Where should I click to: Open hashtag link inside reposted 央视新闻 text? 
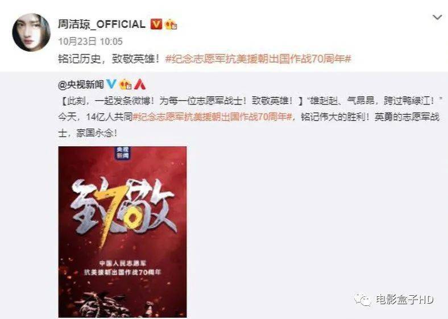[x=213, y=117]
